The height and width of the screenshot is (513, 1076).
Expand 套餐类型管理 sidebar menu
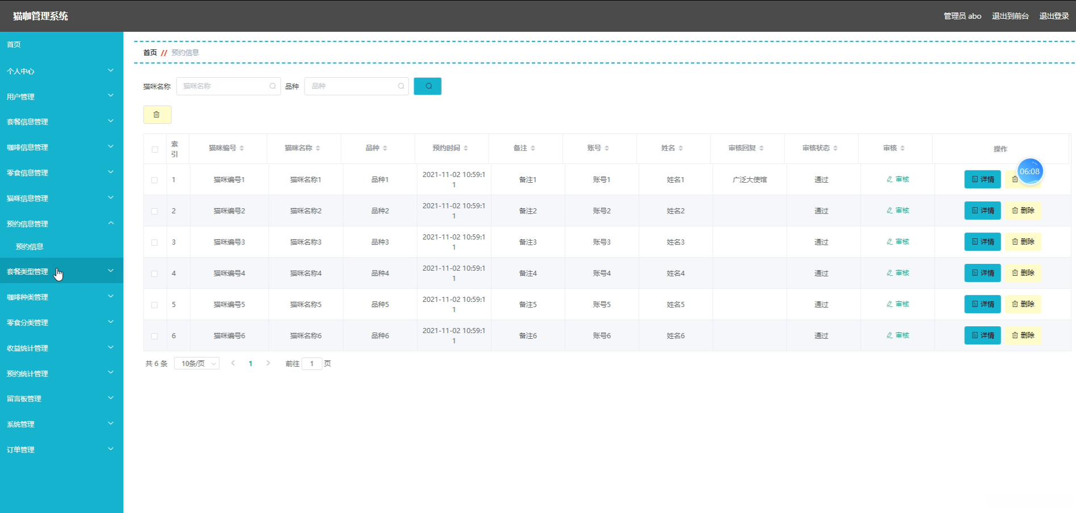pos(61,271)
